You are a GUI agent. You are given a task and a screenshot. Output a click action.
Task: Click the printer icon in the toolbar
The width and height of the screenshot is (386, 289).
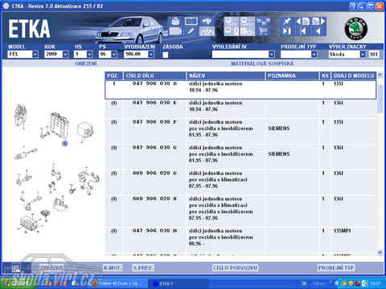click(175, 21)
